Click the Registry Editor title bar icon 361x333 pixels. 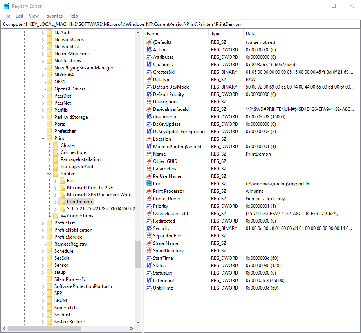click(x=6, y=6)
